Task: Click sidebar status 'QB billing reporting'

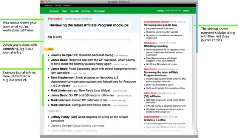Action: (156, 46)
